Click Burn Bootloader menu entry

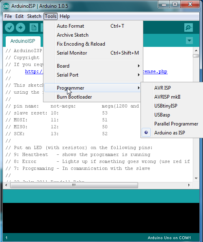click(93, 97)
